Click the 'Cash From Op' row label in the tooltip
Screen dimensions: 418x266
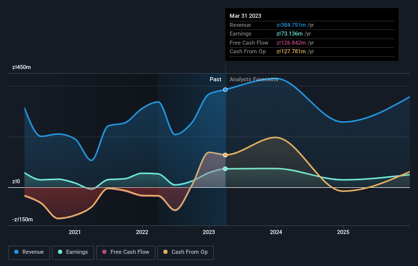[247, 52]
